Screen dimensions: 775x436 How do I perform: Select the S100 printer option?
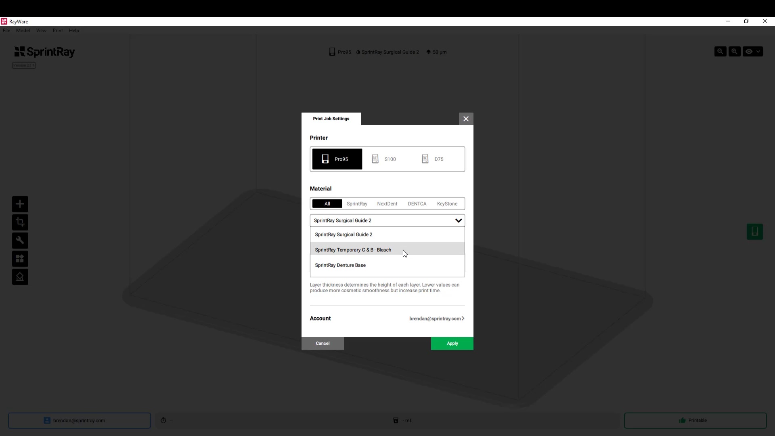(x=387, y=159)
